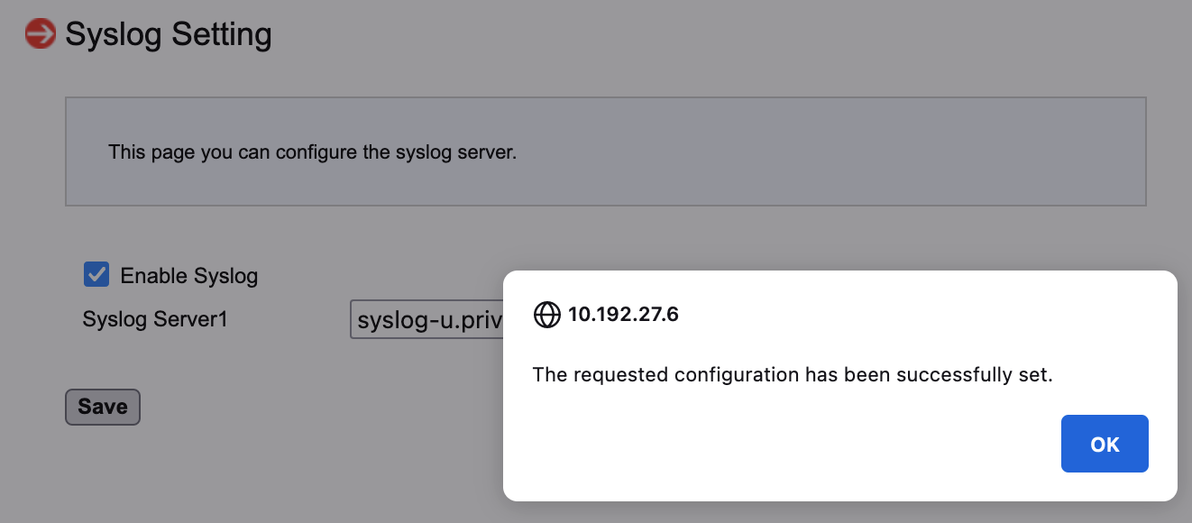Screen dimensions: 1192x523
Task: Click the Enable Syslog label text
Action: coord(189,276)
